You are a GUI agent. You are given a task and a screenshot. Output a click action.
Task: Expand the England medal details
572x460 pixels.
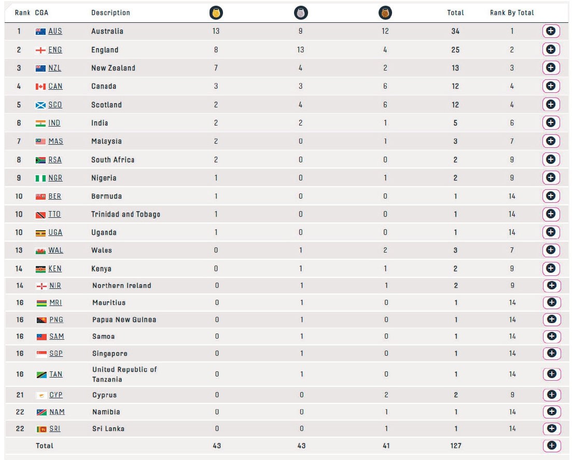click(x=551, y=50)
